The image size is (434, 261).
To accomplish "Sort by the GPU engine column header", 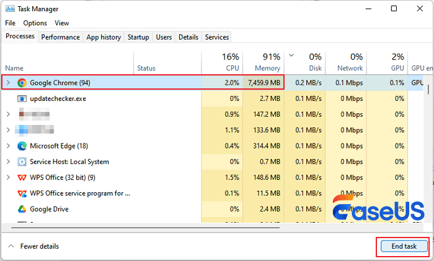I will coord(421,68).
